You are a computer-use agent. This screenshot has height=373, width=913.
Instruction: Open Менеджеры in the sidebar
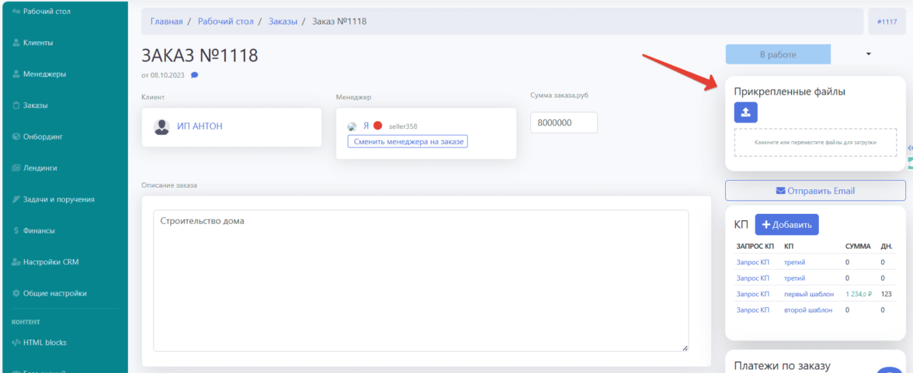pos(44,74)
